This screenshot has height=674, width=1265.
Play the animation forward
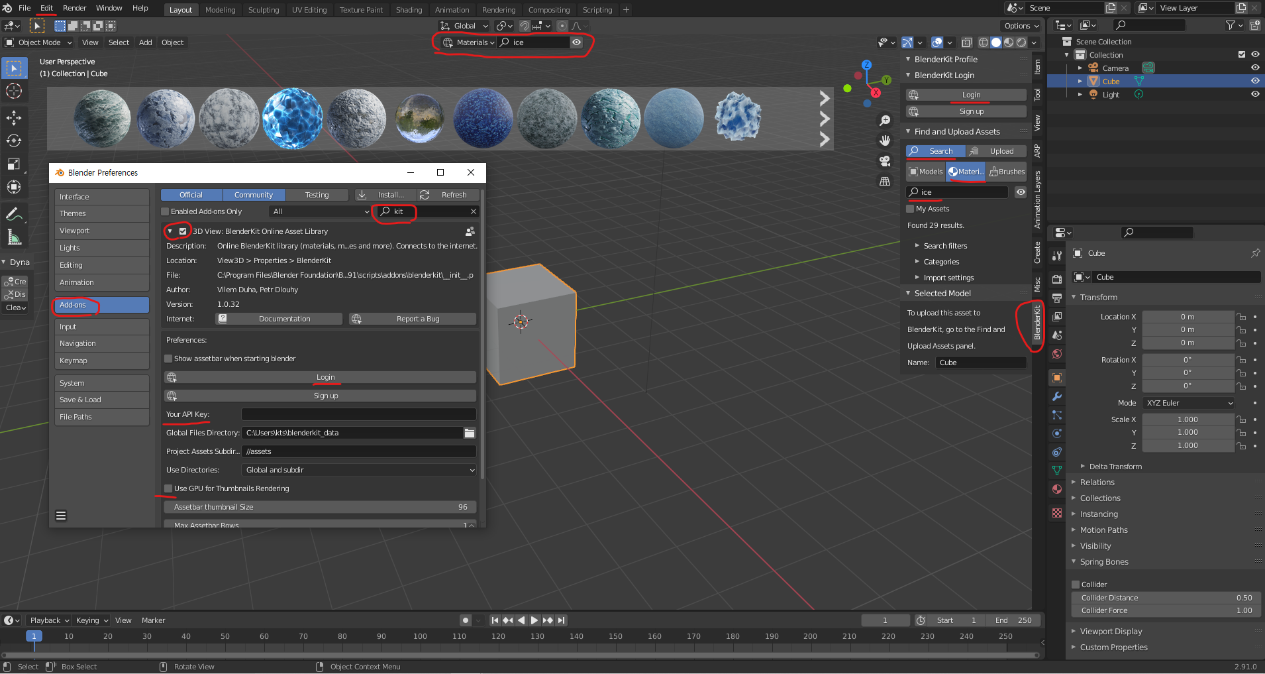point(534,620)
